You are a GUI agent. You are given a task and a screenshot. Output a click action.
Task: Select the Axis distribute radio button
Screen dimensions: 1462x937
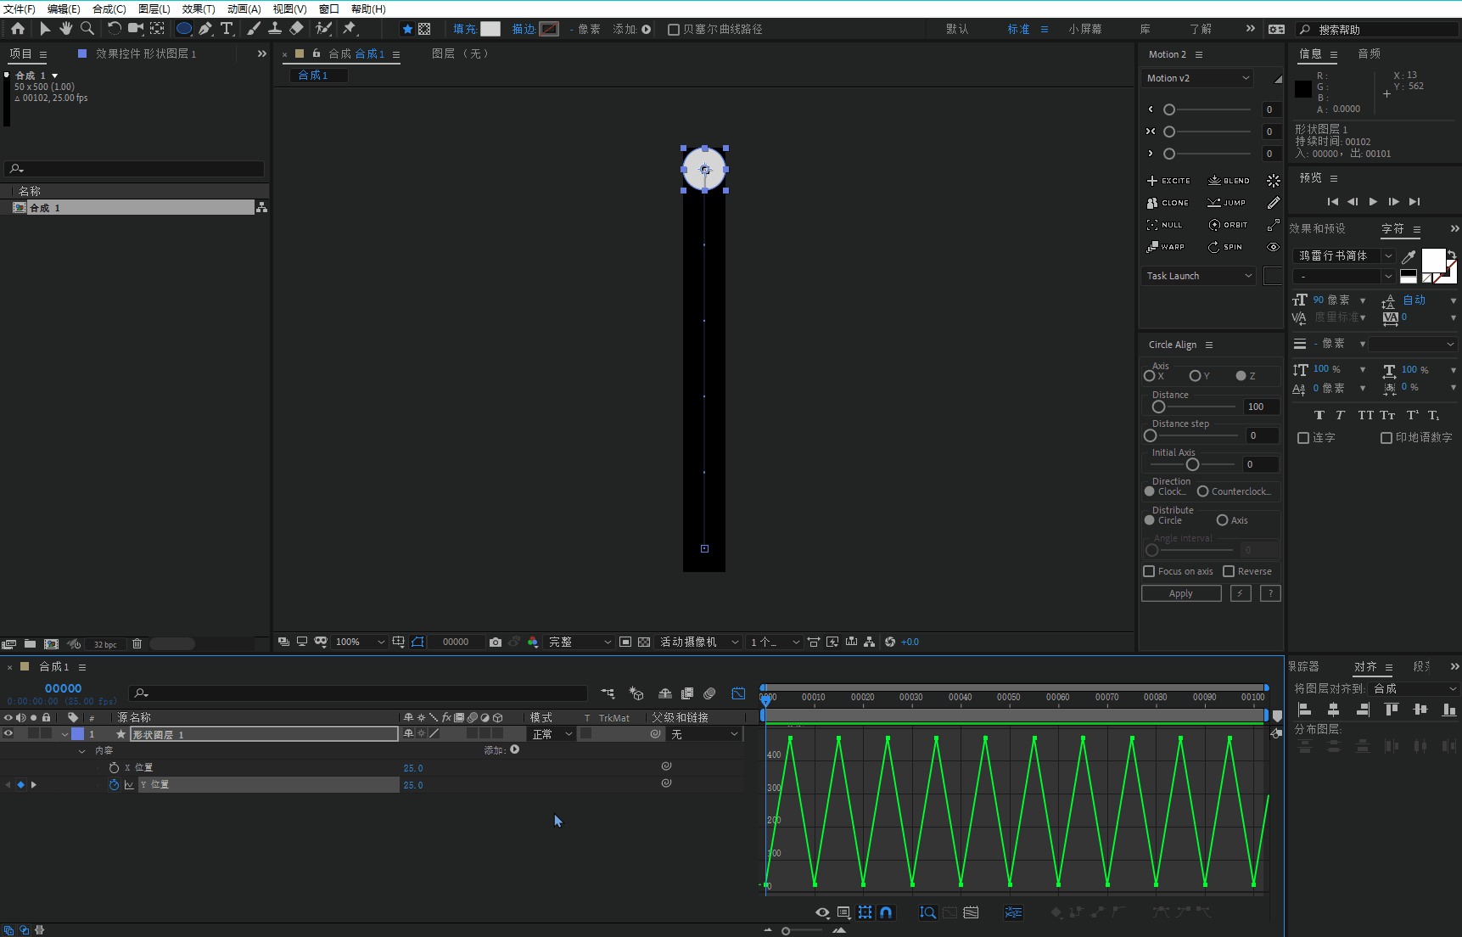[1222, 520]
